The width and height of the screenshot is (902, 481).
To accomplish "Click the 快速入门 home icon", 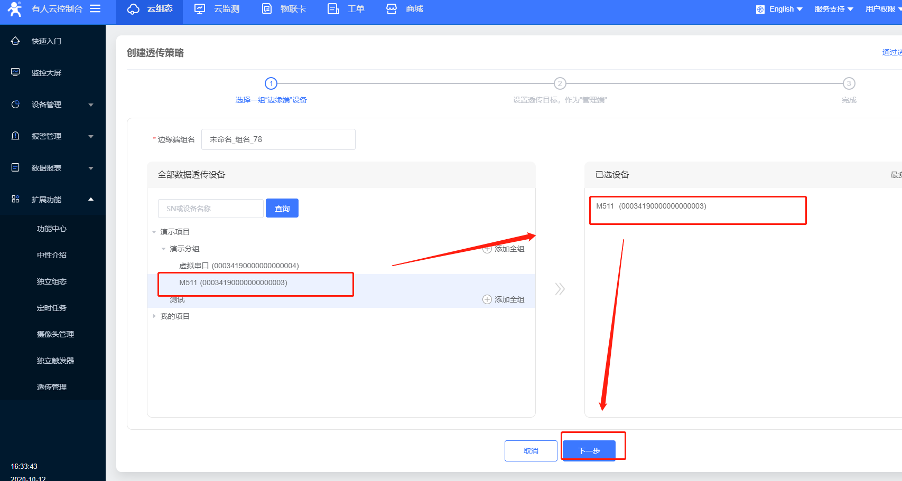I will [15, 41].
